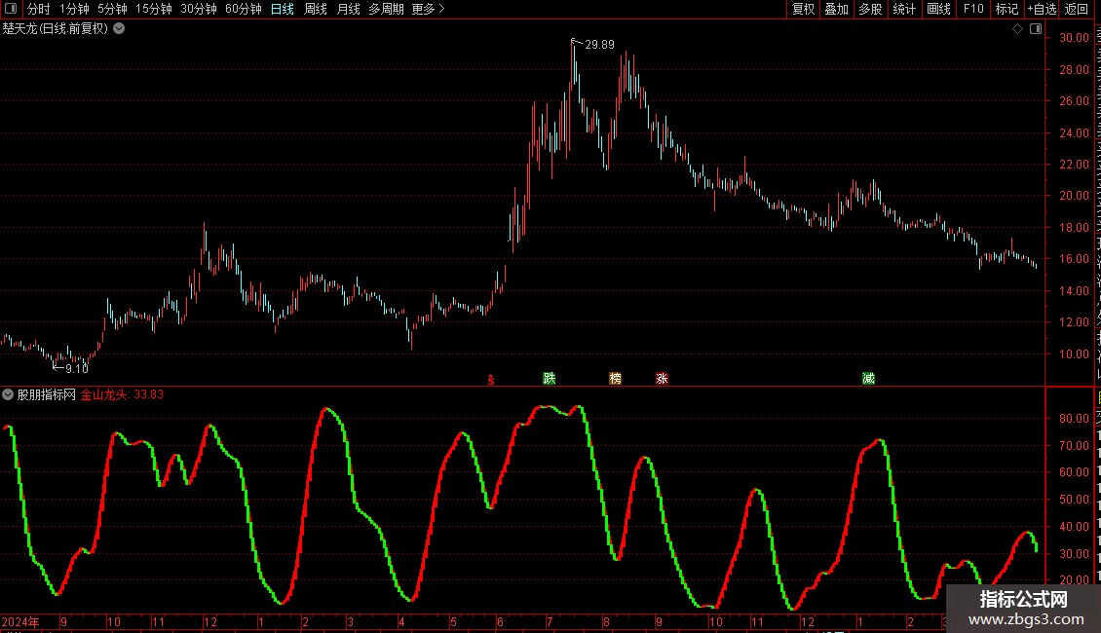Click the 29.89 high price label
The width and height of the screenshot is (1101, 633).
tap(599, 44)
